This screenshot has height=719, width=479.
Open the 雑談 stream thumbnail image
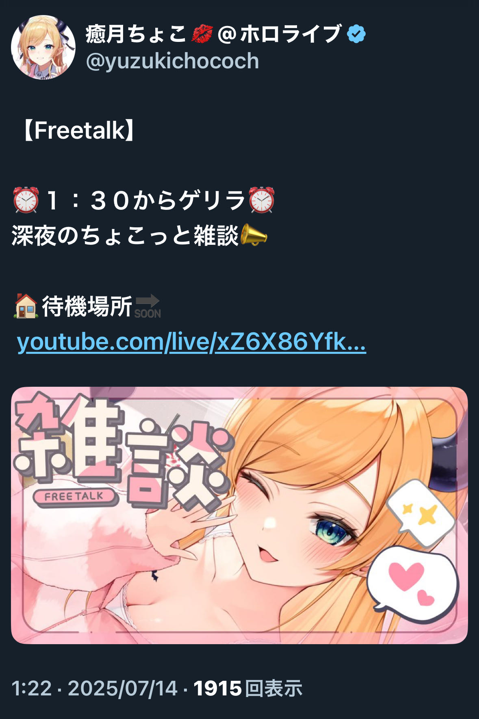coord(239,515)
